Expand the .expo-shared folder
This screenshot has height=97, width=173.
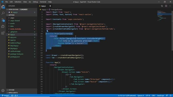(x=22, y=20)
